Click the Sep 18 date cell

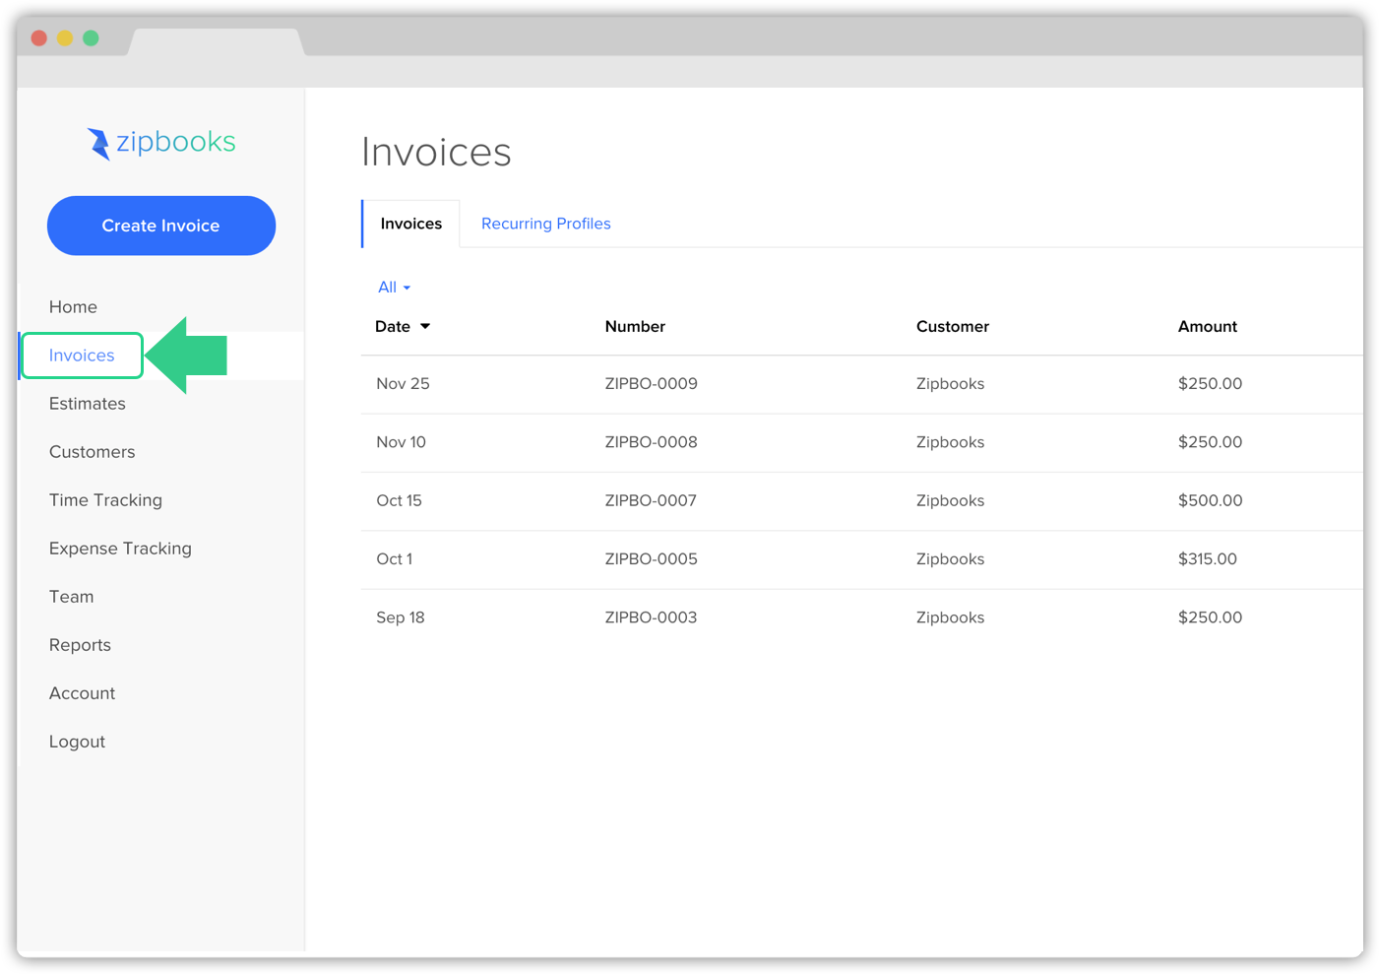click(401, 617)
